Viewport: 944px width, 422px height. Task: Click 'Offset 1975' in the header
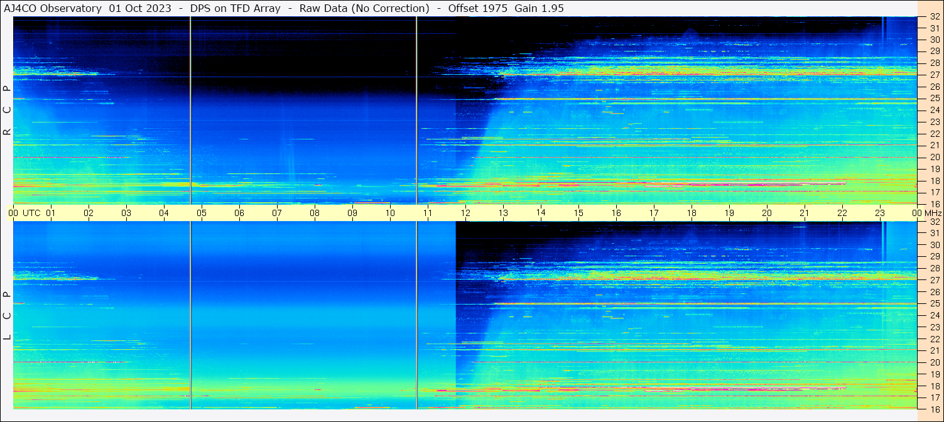tap(478, 8)
